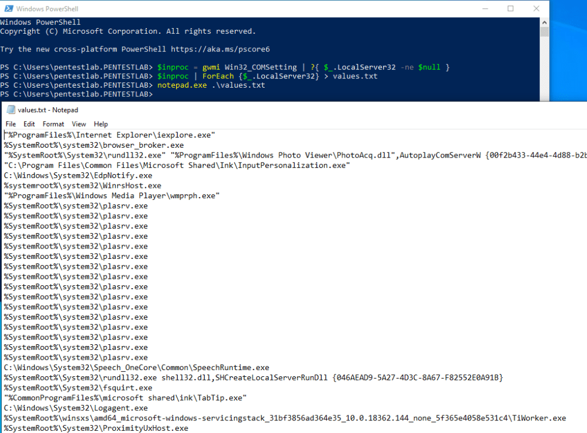
Task: Click the Notepad icon beside values.txt title
Action: tap(10, 110)
